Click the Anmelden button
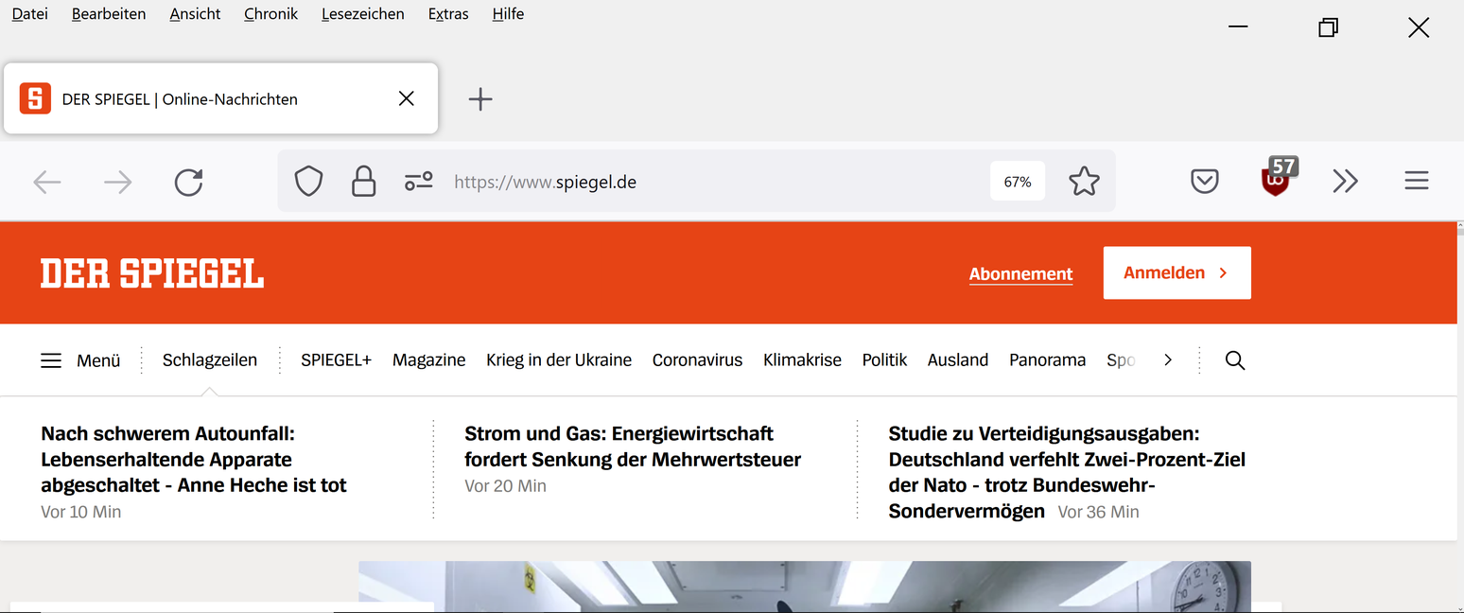 click(1176, 272)
